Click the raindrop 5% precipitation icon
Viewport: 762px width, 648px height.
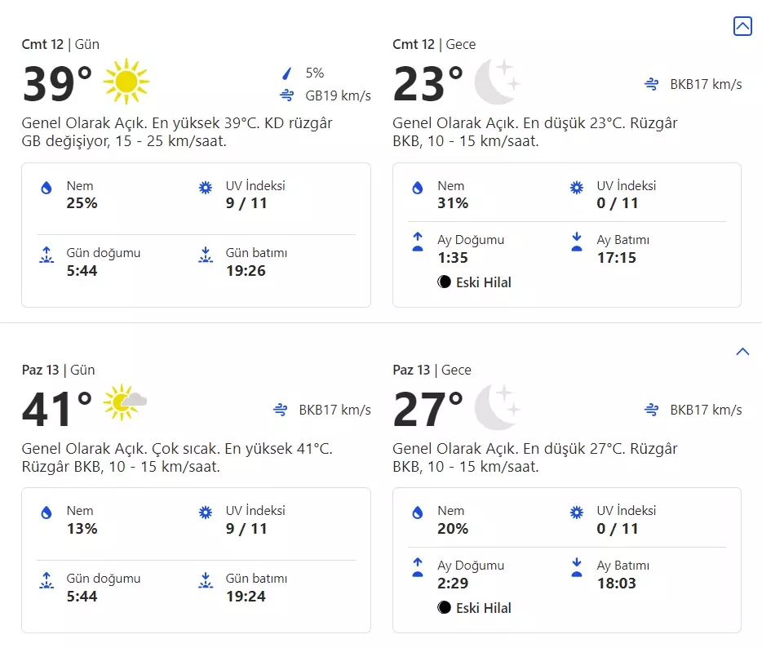(286, 73)
